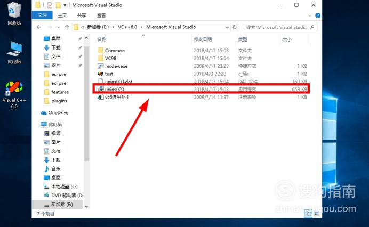Open 下载 in Quick Access sidebar
This screenshot has height=227, width=369.
click(56, 47)
